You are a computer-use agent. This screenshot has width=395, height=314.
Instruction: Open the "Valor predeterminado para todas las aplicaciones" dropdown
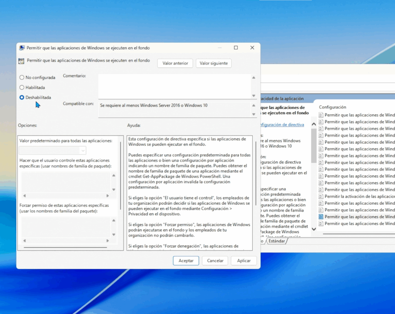[x=83, y=150]
